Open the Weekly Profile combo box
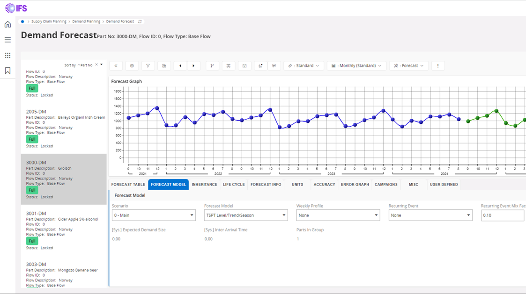Image resolution: width=526 pixels, height=294 pixels. point(338,215)
